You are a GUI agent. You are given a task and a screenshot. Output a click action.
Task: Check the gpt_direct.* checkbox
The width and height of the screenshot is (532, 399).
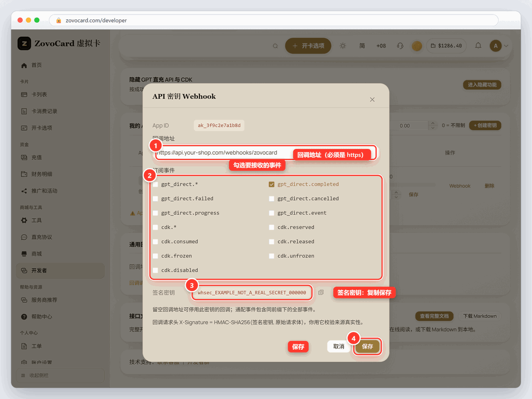pyautogui.click(x=155, y=184)
